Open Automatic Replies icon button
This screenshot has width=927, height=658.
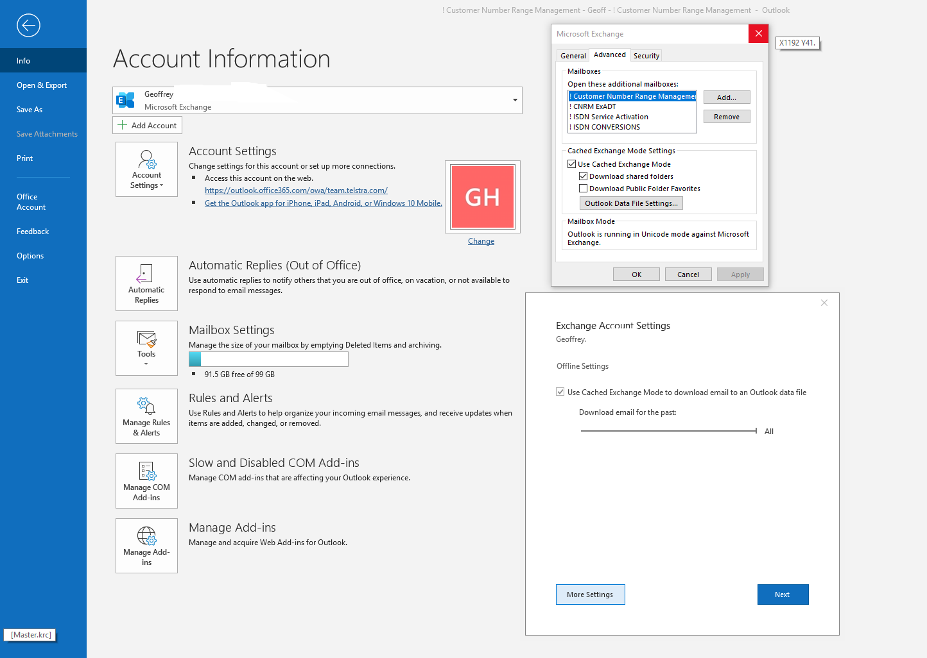[146, 283]
